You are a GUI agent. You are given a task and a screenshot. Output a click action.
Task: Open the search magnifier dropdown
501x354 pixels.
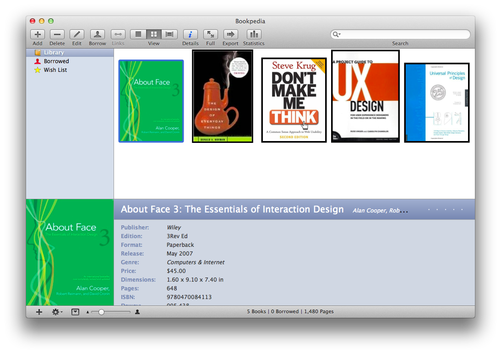click(337, 34)
